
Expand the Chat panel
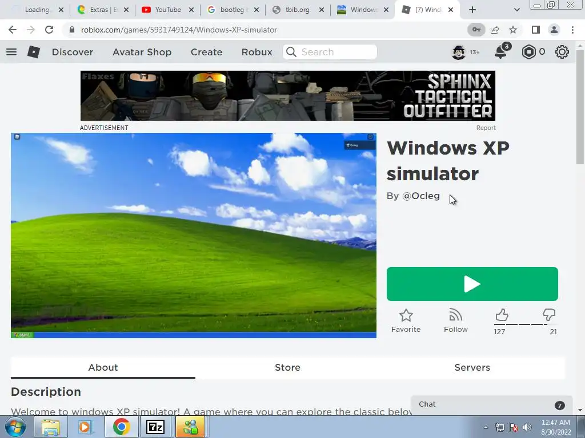coord(491,405)
